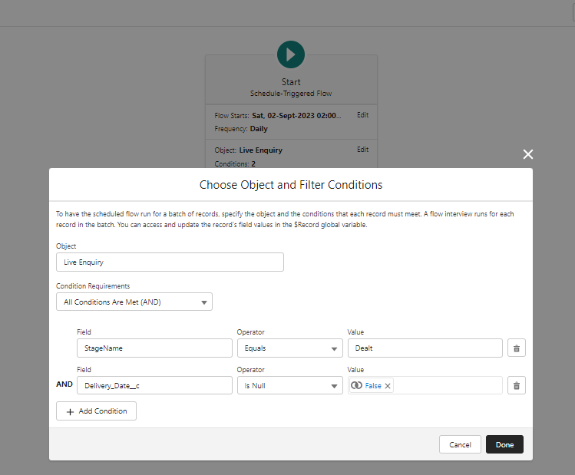This screenshot has height=475, width=575.
Task: Delete the Delivery_Date__c condition row
Action: (517, 386)
